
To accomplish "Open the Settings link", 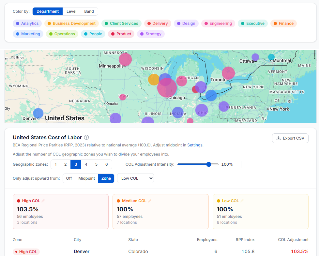I will click(195, 145).
